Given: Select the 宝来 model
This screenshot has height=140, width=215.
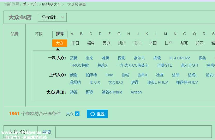Looking at the screenshot, I should pos(90,58).
